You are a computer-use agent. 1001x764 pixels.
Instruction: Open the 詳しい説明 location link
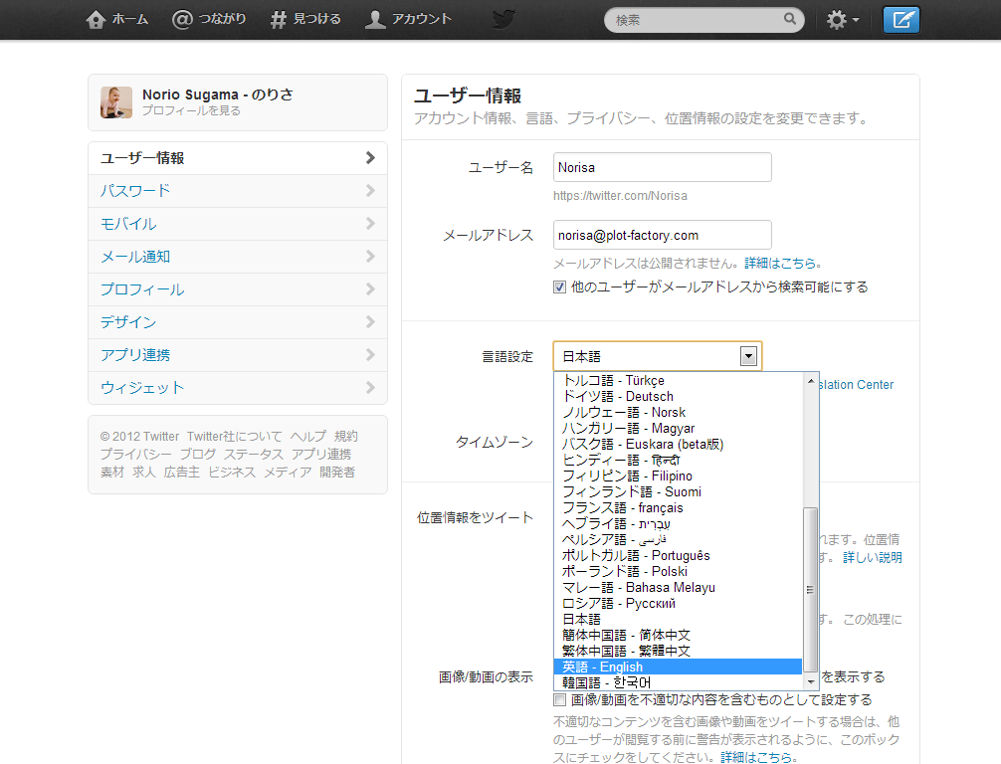(x=872, y=558)
